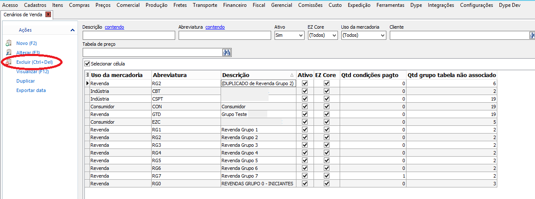The width and height of the screenshot is (535, 199).
Task: Select the Consumidor cell in the EZC row
Action: pyautogui.click(x=120, y=122)
